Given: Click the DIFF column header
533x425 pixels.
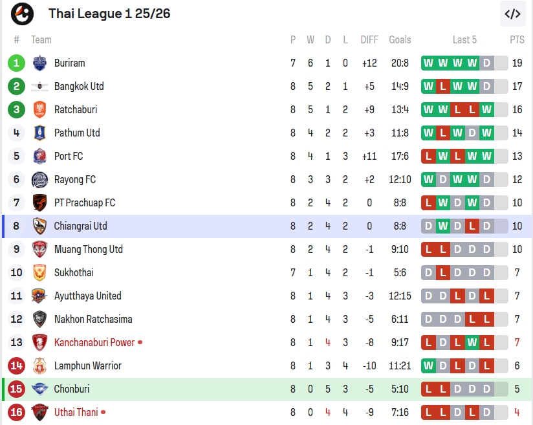Looking at the screenshot, I should click(x=369, y=39).
